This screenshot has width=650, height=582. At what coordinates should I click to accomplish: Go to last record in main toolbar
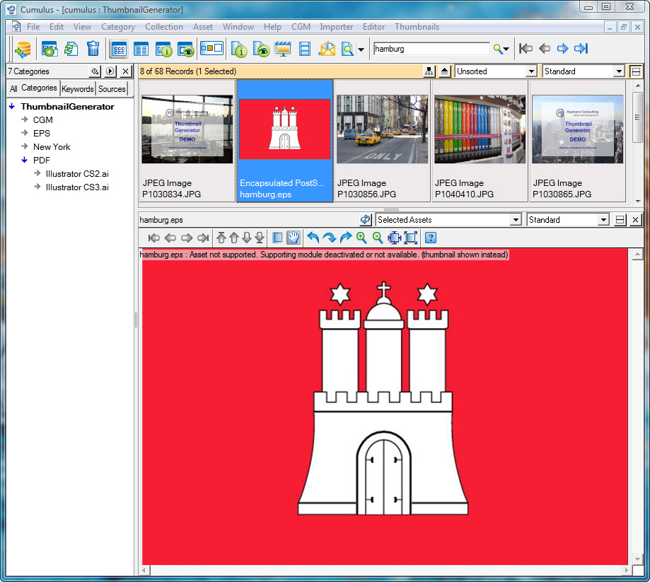coord(581,49)
